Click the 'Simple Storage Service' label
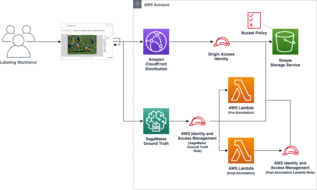The image size is (317, 190). pos(285,63)
